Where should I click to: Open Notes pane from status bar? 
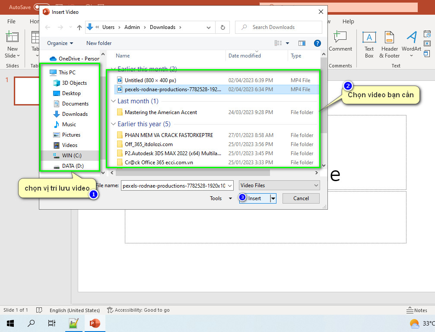[417, 310]
